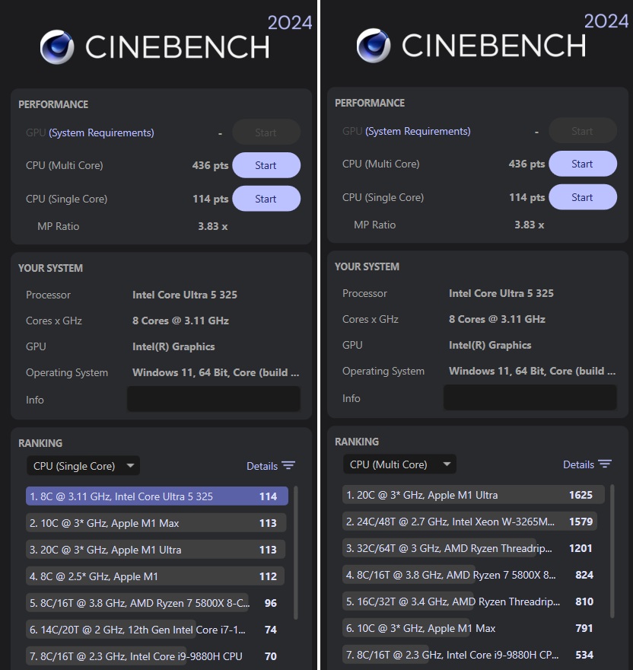This screenshot has width=633, height=670.
Task: Click the Cinebench sphere logo in the left window
Action: pos(57,47)
